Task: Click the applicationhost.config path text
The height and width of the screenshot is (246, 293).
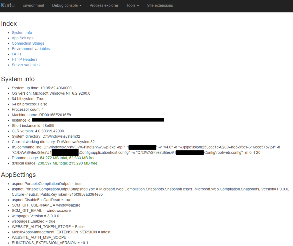Action: [x=104, y=153]
